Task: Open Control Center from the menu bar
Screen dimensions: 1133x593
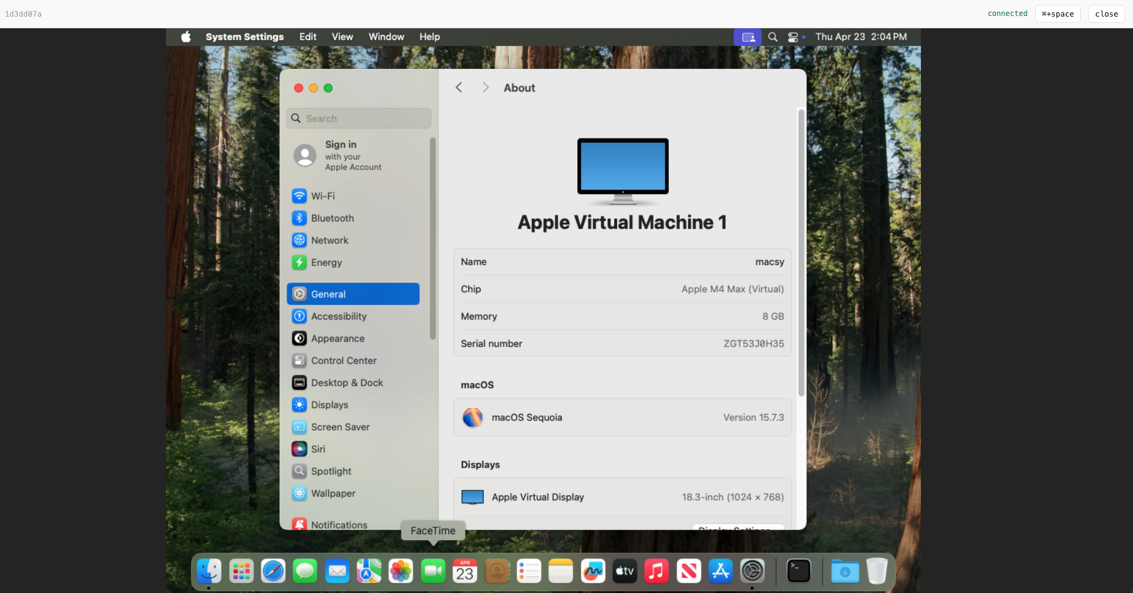Action: [x=793, y=37]
